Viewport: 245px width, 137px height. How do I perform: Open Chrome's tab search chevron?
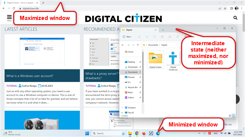click(x=220, y=3)
